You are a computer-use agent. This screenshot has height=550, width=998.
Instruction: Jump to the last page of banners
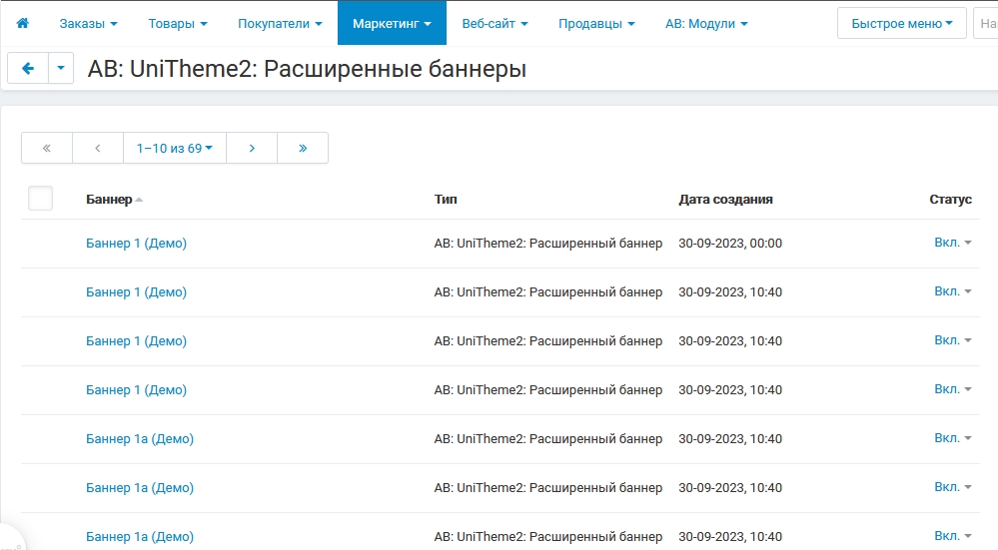[x=303, y=148]
